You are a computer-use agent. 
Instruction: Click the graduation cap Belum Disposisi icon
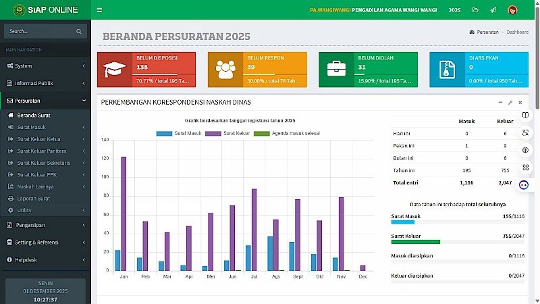114,70
